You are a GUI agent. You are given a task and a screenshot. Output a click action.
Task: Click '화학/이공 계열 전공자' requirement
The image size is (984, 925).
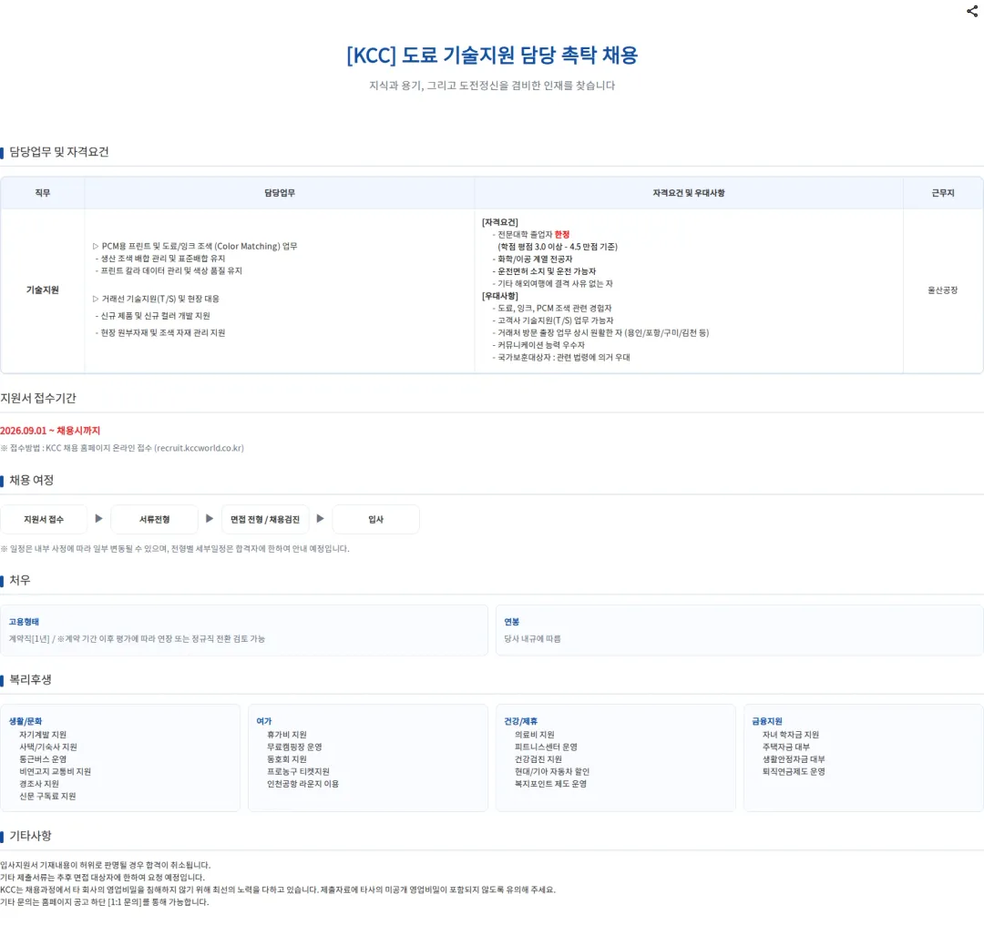pyautogui.click(x=532, y=259)
